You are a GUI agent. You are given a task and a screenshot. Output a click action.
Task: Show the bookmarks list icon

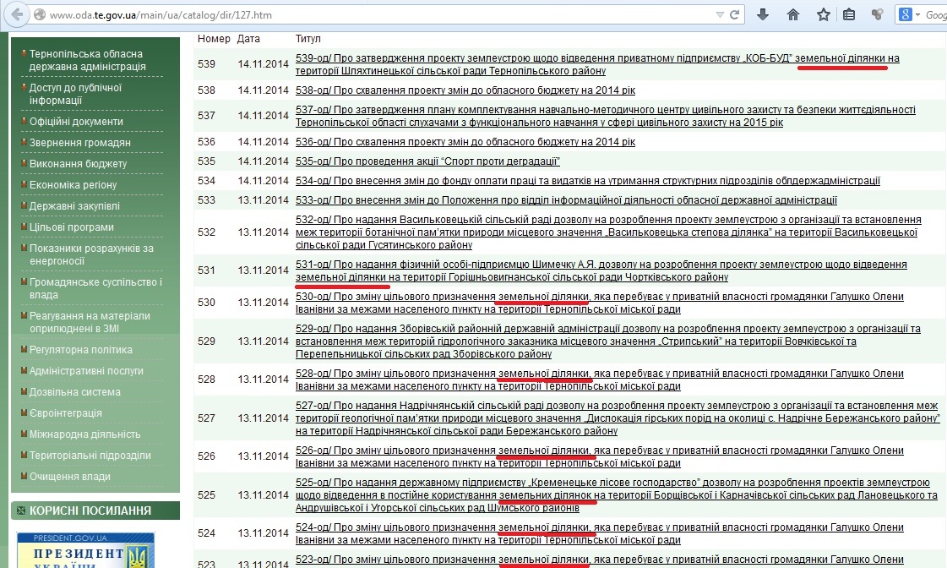point(849,14)
